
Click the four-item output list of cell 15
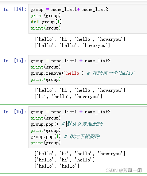click(80, 90)
